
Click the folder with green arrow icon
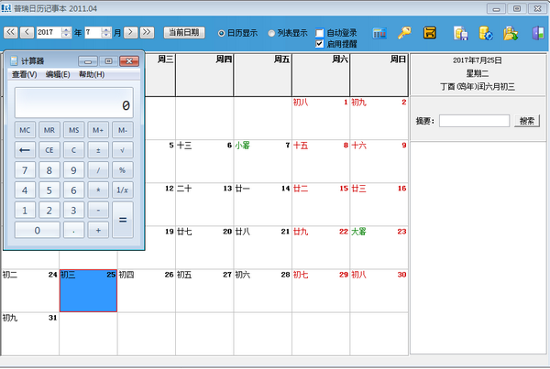pos(511,34)
